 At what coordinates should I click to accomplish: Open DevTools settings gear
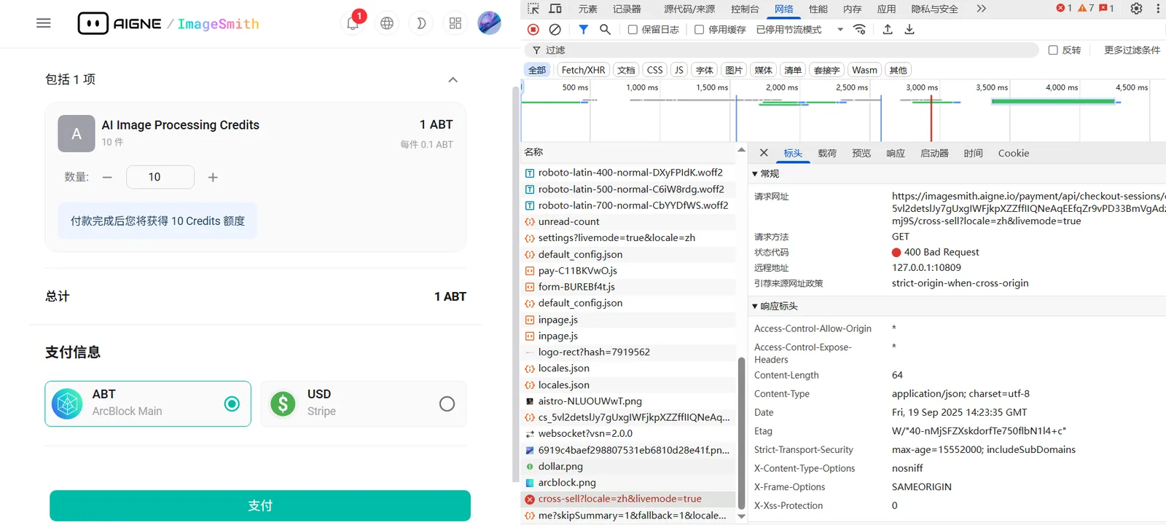(1136, 9)
